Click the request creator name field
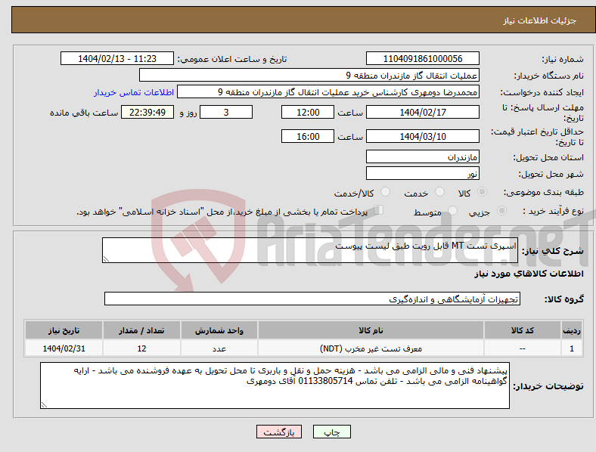Screen dimensions: 596x452 click(x=328, y=92)
